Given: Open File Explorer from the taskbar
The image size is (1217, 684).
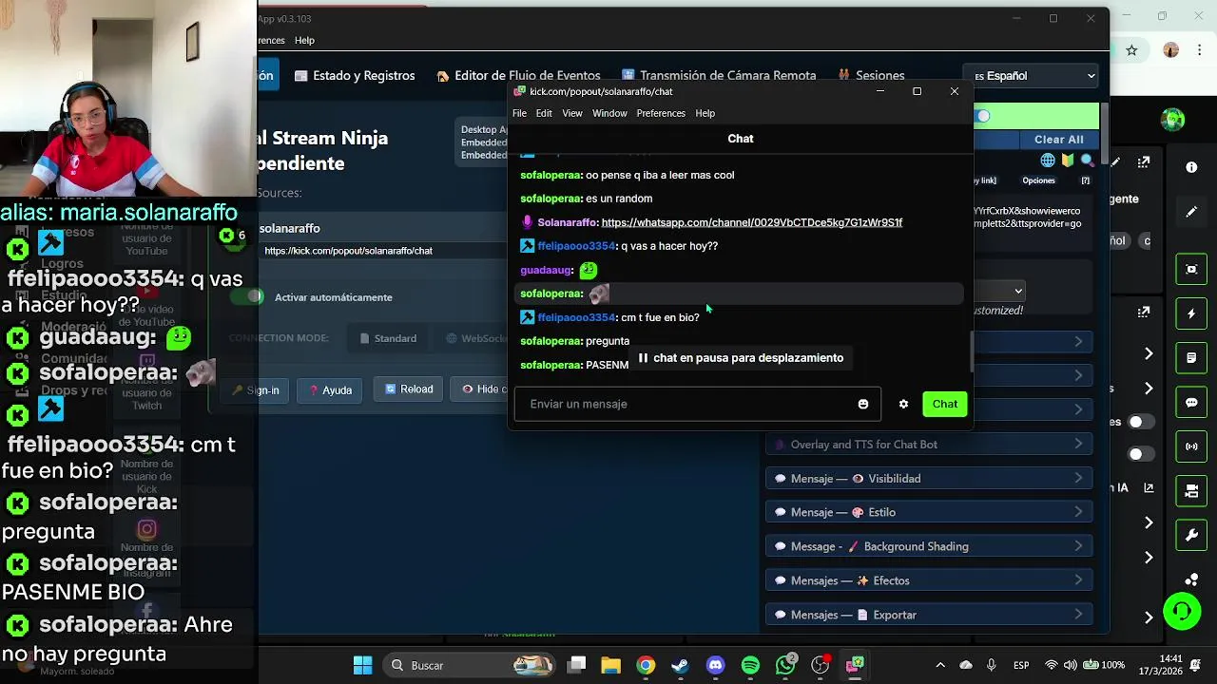Looking at the screenshot, I should point(610,665).
